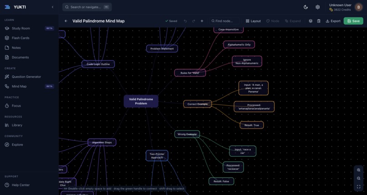Click the Focus timer icon

click(7, 106)
